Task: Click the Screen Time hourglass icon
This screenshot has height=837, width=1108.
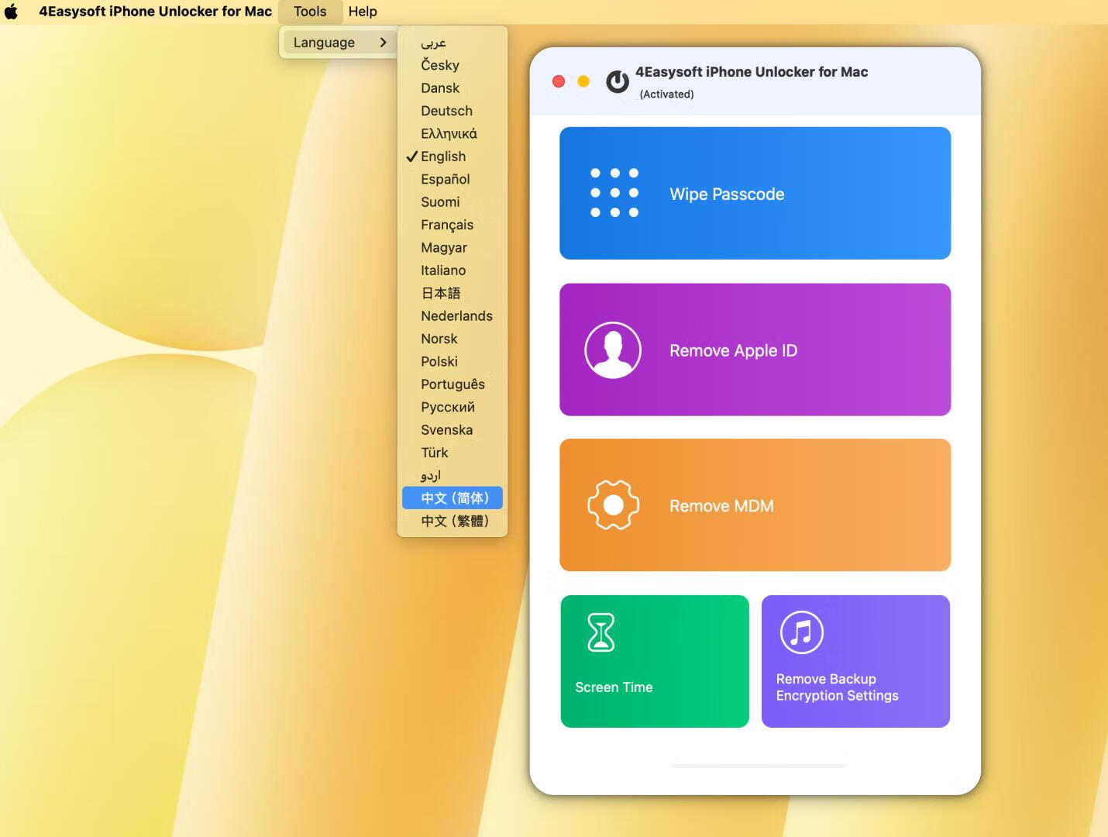Action: (x=601, y=632)
